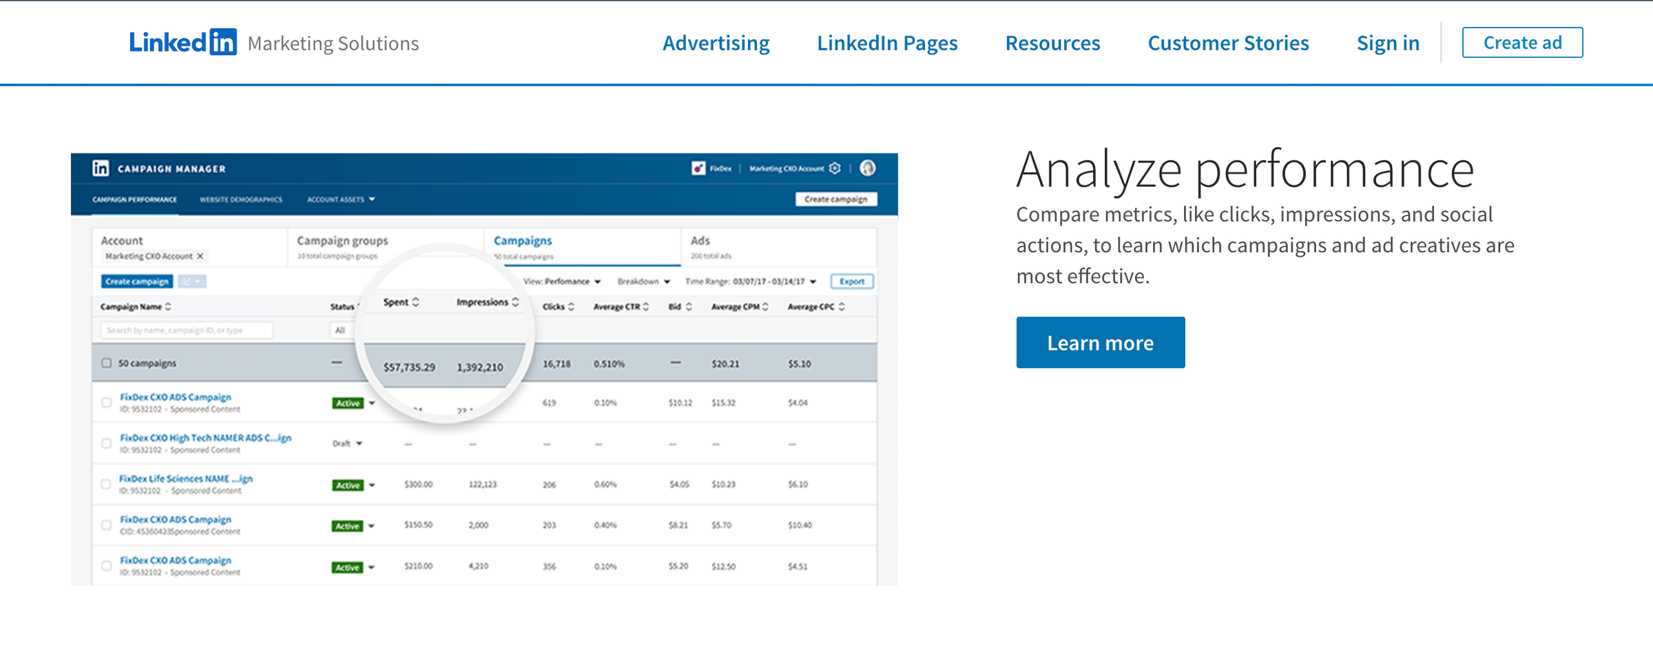
Task: Click the total impressions value 1,392,210
Action: point(480,367)
